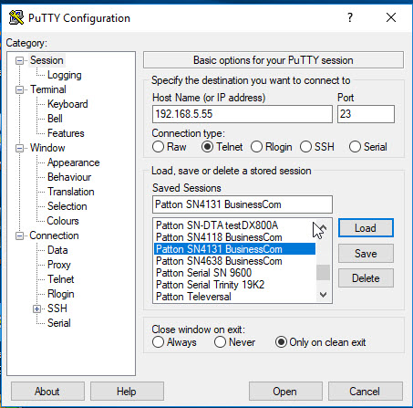Click the saved sessions scrollbar thumb
413x408 pixels.
(x=323, y=272)
